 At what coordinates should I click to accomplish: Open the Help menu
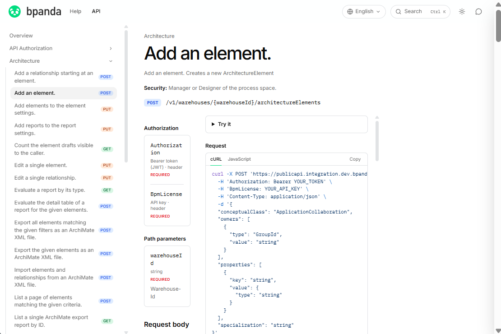point(75,11)
